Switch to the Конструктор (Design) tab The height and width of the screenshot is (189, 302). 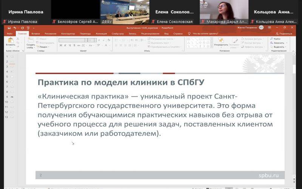tap(68, 34)
